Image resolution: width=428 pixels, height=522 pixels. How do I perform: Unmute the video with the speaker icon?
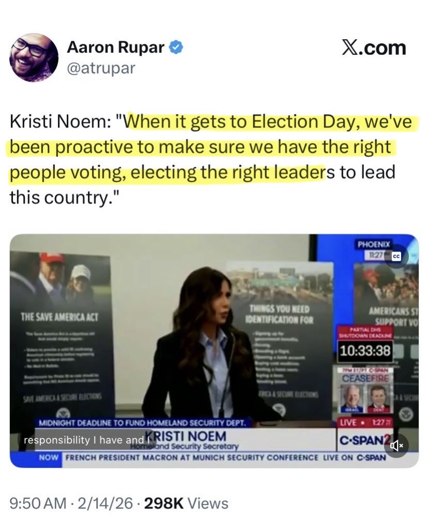pyautogui.click(x=396, y=445)
